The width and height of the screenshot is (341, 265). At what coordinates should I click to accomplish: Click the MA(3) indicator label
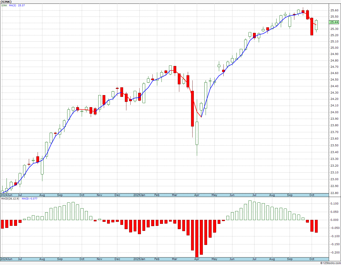point(13,5)
